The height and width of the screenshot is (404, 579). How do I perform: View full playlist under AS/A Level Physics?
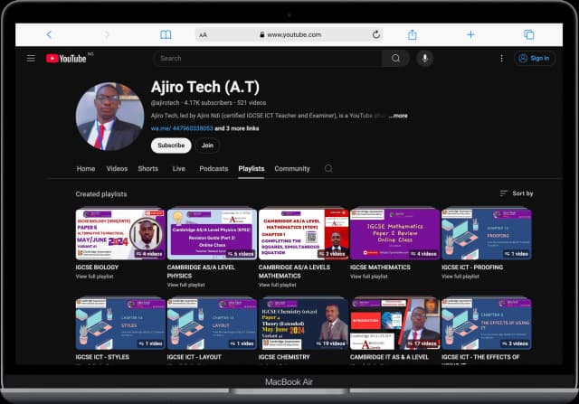click(185, 285)
